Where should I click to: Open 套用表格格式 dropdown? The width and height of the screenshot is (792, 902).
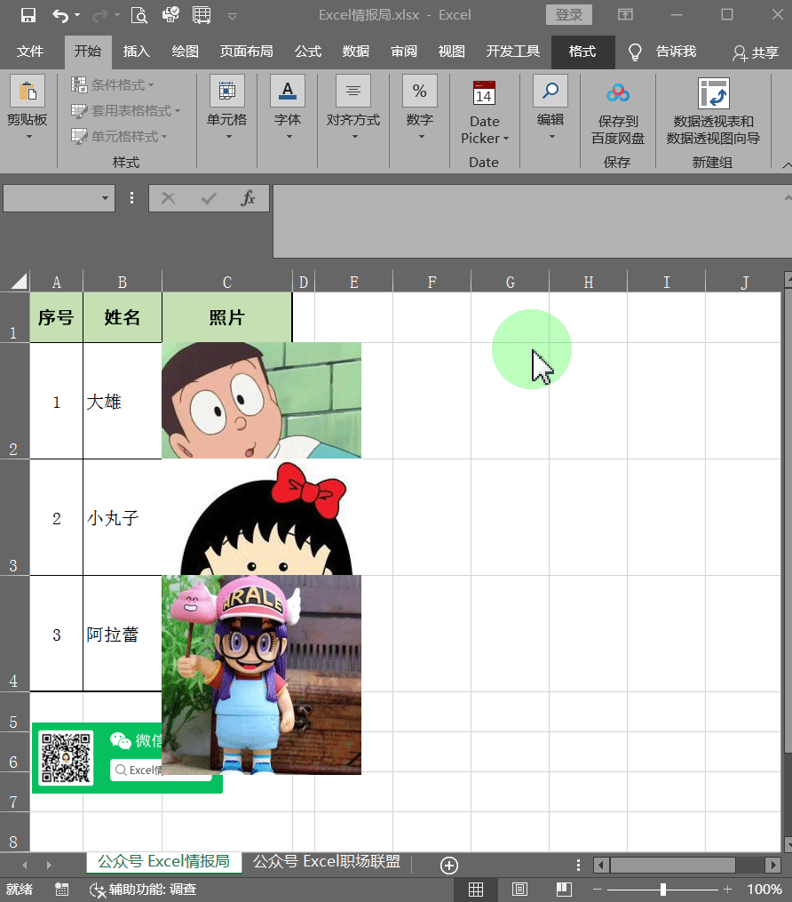(125, 110)
